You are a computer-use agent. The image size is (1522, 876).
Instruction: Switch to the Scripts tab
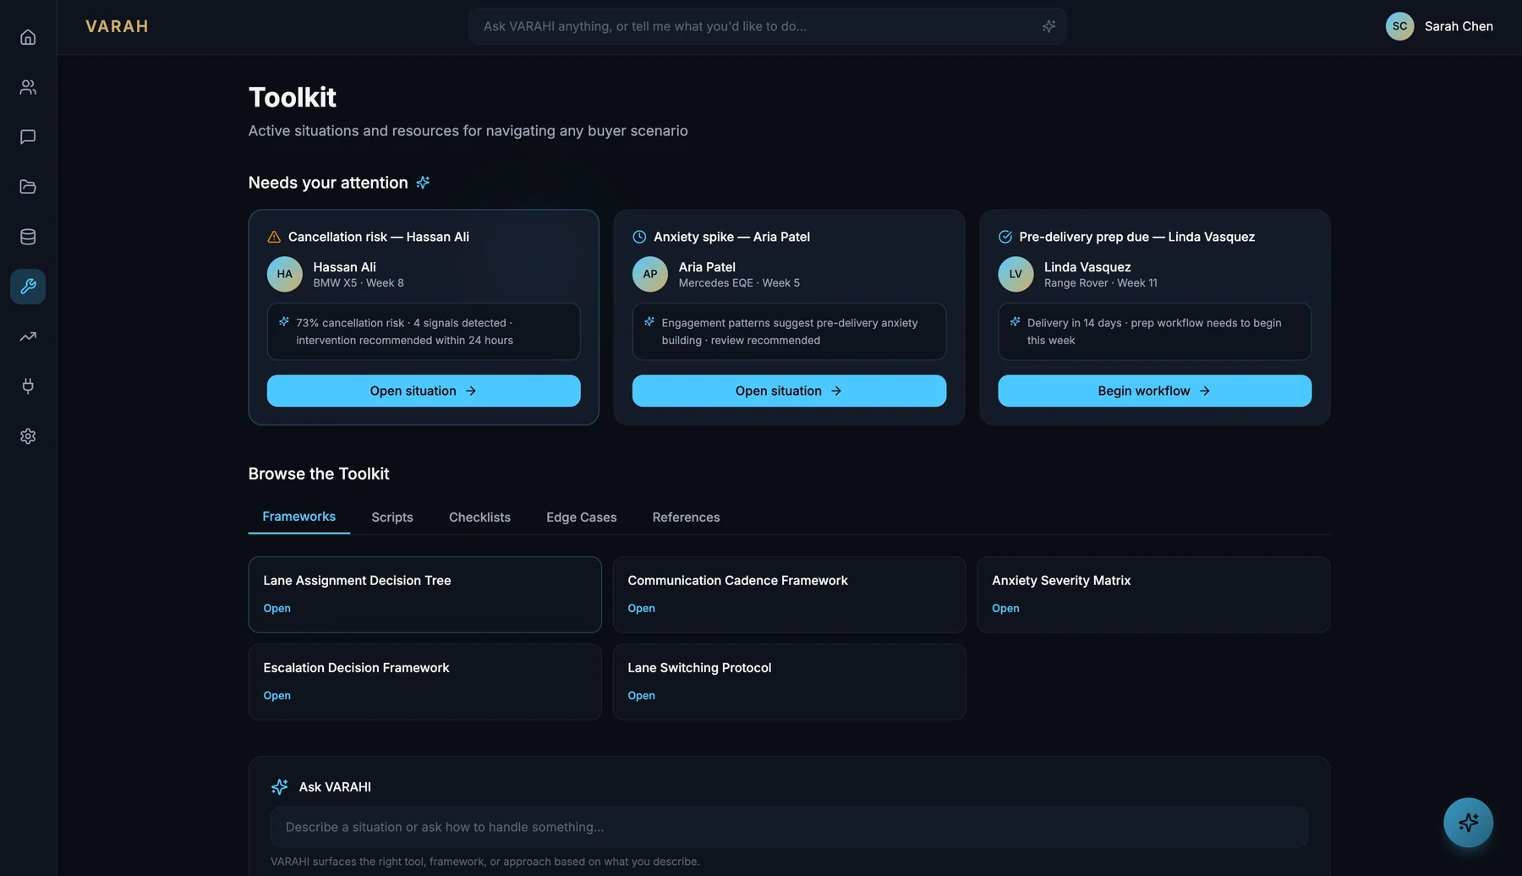click(x=392, y=517)
